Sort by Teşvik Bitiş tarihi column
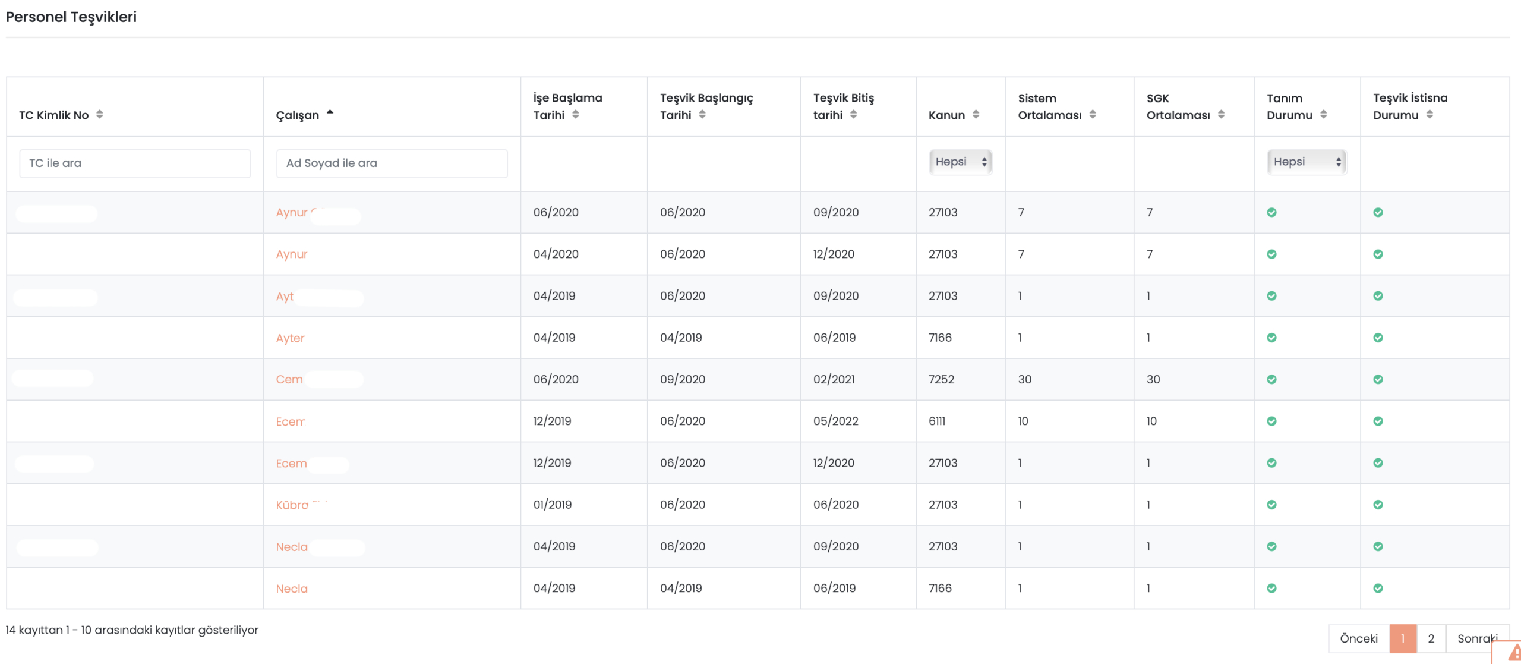1521x664 pixels. pyautogui.click(x=853, y=114)
